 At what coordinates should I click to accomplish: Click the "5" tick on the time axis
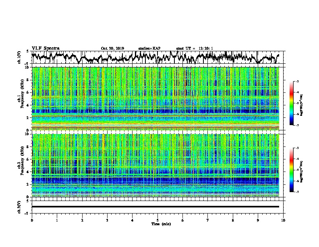(157, 220)
